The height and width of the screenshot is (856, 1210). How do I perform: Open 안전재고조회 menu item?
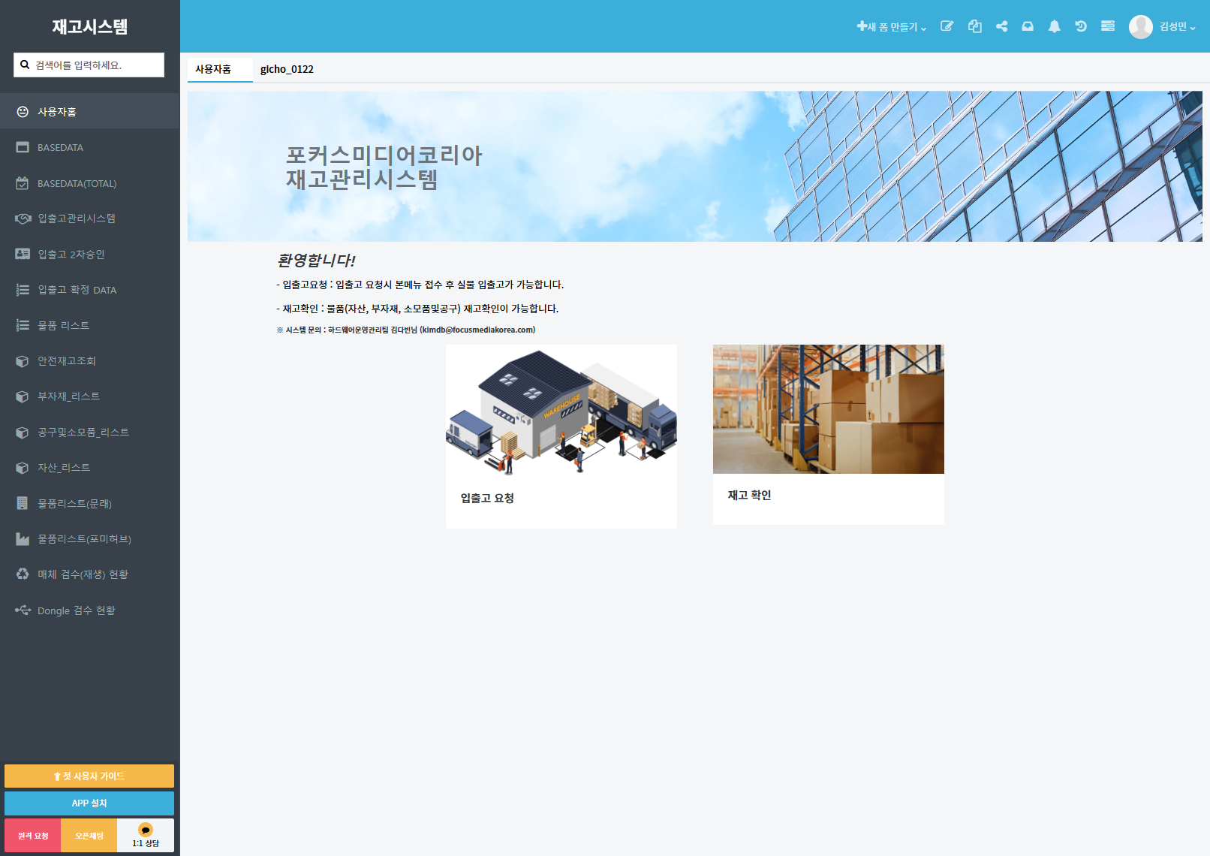click(x=90, y=361)
